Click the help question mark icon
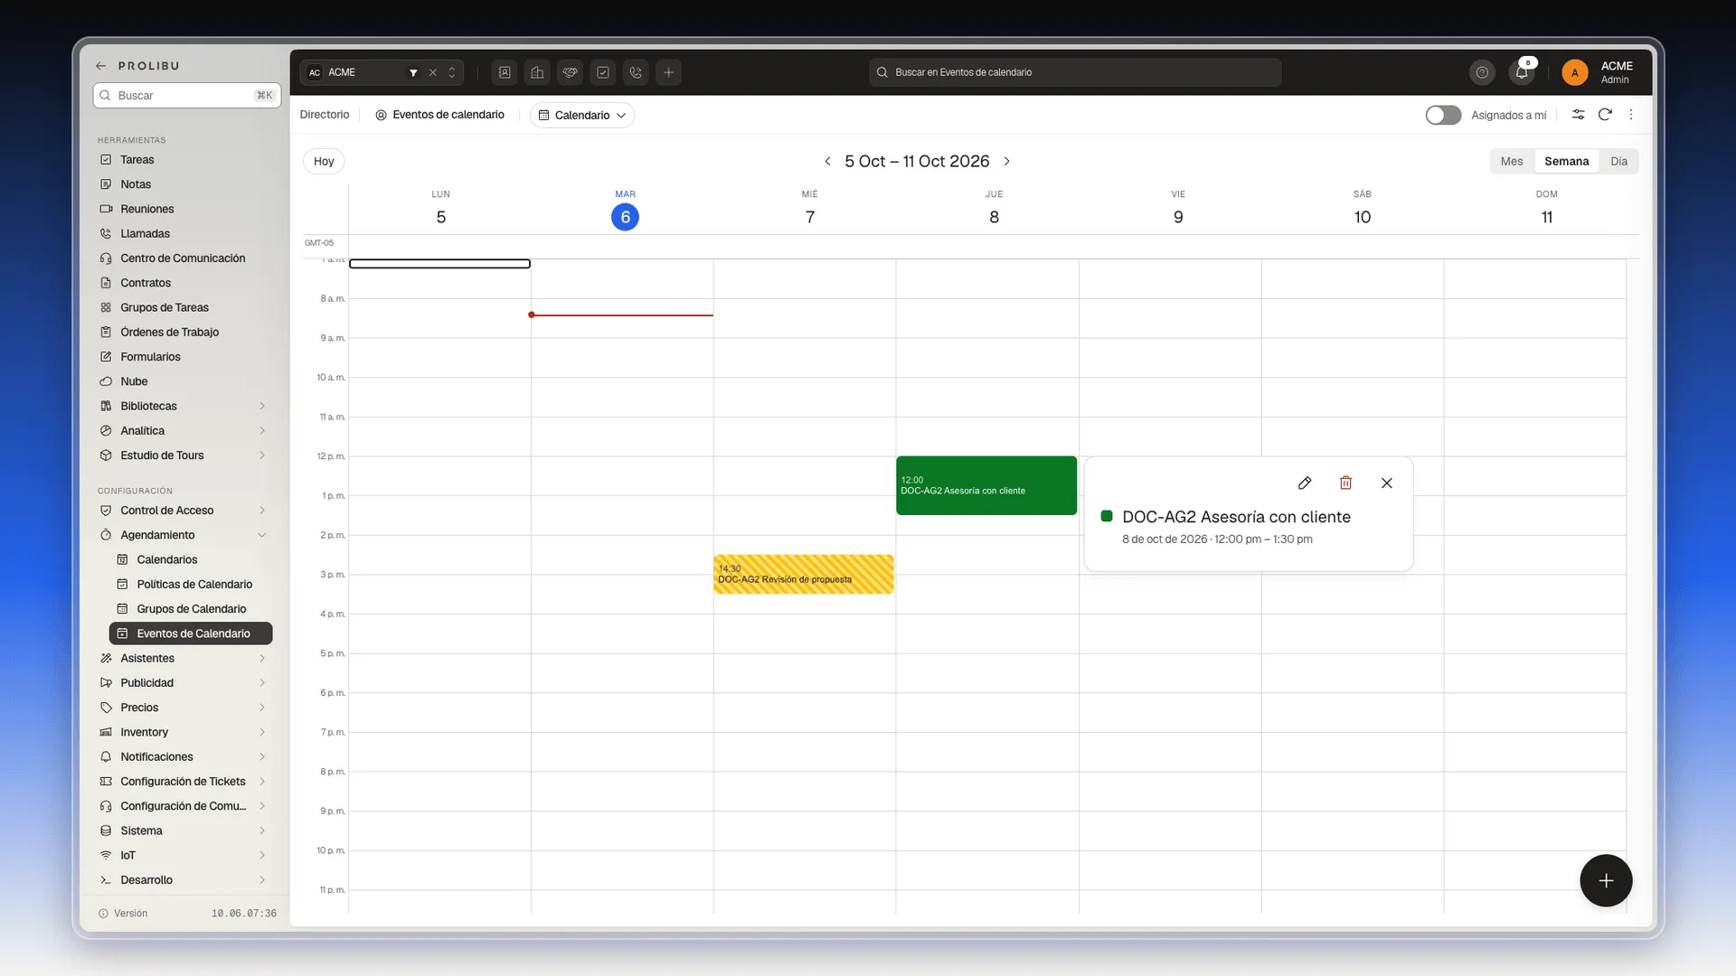Image resolution: width=1736 pixels, height=976 pixels. coord(1482,72)
